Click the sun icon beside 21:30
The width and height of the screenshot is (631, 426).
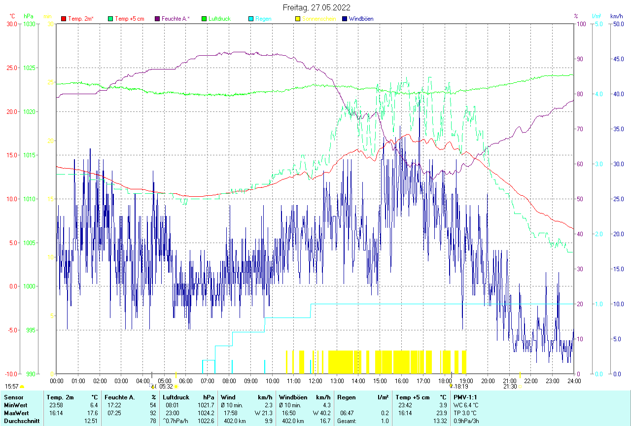coord(520,387)
